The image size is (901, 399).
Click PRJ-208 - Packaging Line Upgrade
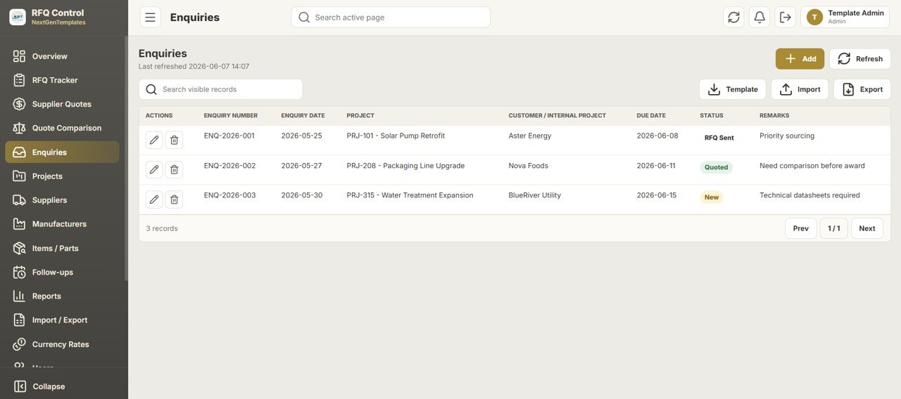pos(405,166)
